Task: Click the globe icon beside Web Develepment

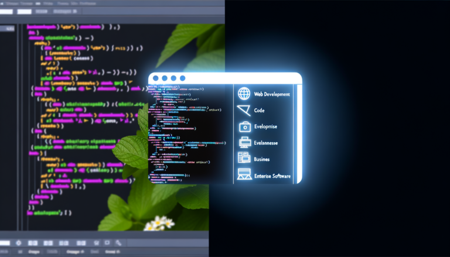Action: [244, 94]
